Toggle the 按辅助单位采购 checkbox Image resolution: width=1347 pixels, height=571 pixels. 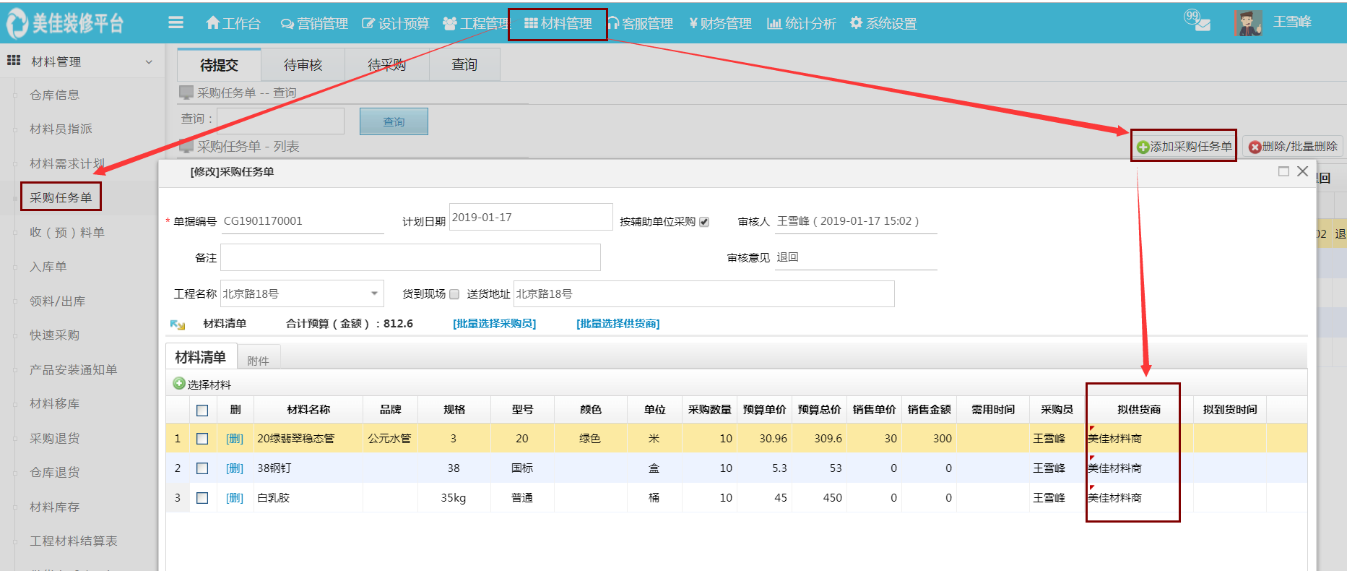pyautogui.click(x=704, y=222)
